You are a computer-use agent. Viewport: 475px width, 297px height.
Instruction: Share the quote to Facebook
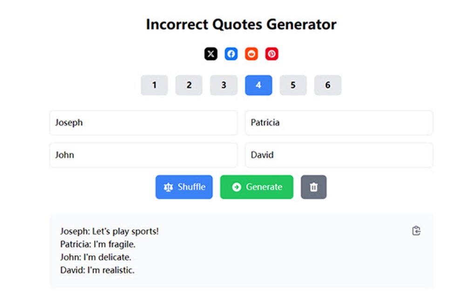pos(231,54)
